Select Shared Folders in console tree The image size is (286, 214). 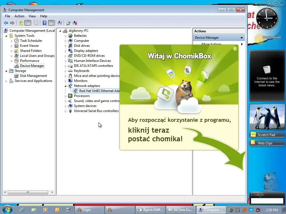coord(31,51)
